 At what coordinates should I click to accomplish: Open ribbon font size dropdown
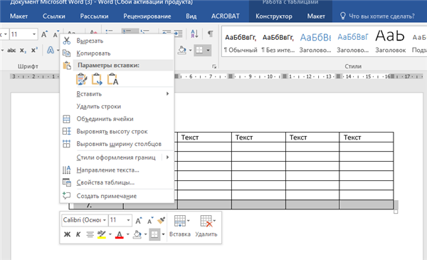34,34
